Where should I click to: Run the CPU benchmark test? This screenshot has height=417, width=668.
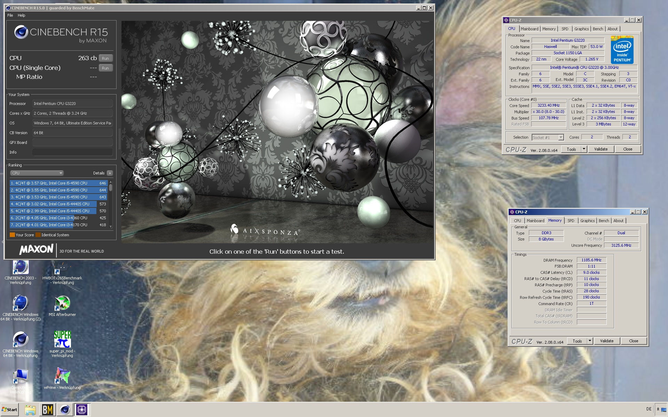[x=106, y=58]
